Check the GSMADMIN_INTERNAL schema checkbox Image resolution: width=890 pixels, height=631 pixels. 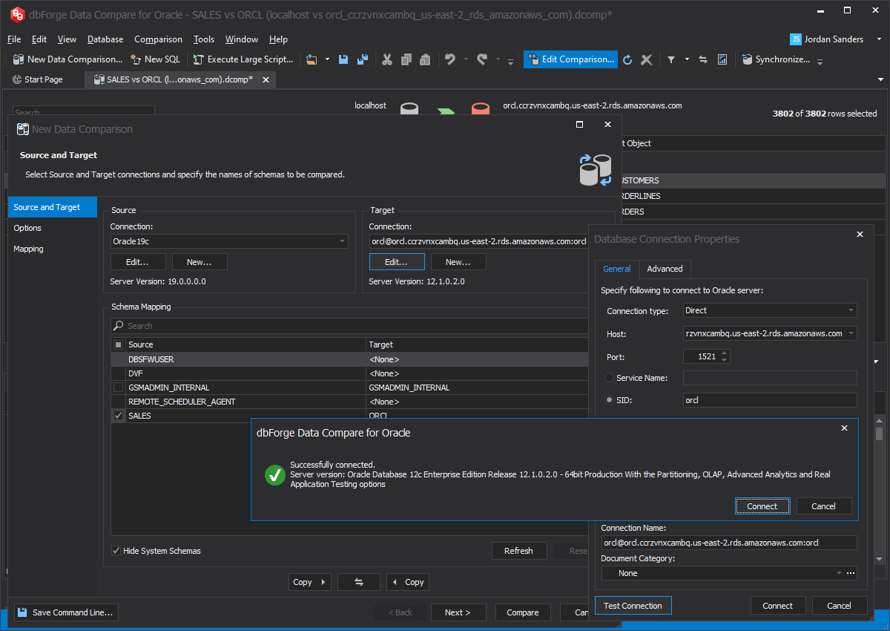118,388
